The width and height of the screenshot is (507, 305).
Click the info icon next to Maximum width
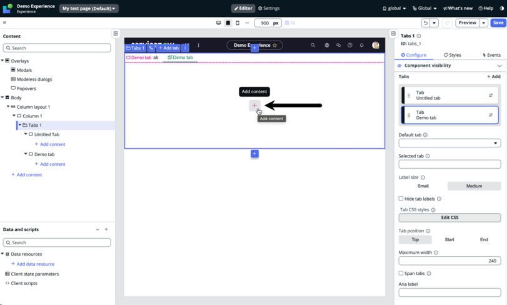click(x=436, y=252)
